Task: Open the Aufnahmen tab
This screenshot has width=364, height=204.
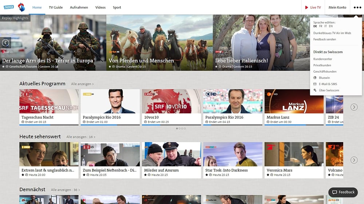Action: pyautogui.click(x=79, y=7)
